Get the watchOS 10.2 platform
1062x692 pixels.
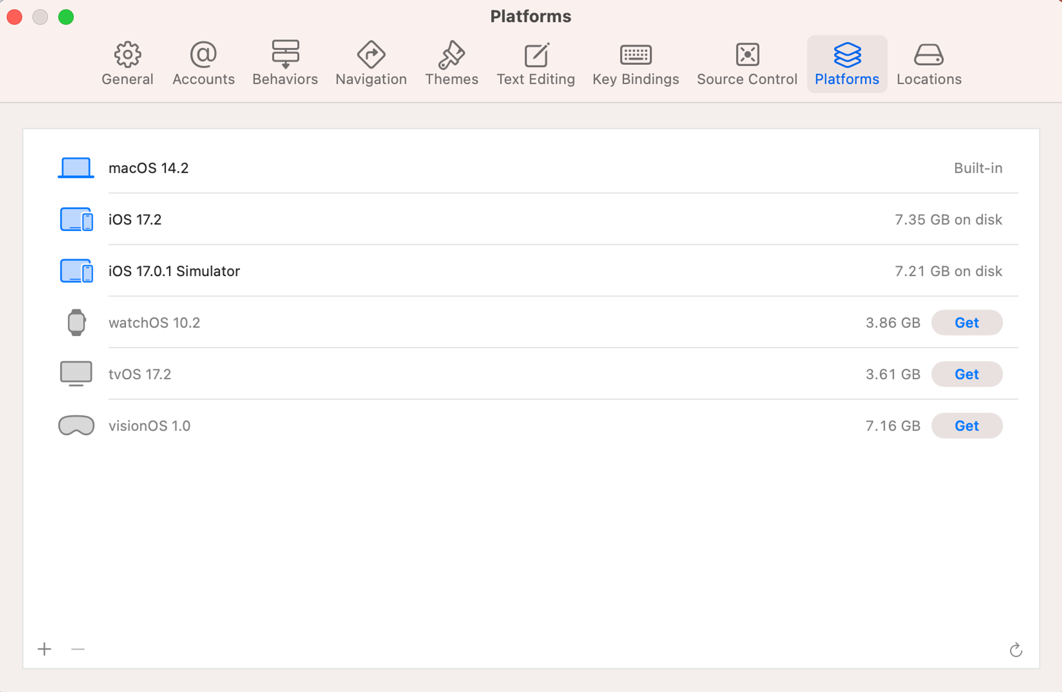click(x=966, y=322)
